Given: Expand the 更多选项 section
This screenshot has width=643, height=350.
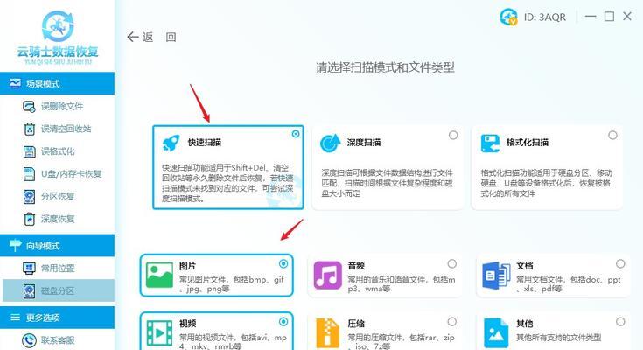Looking at the screenshot, I should click(58, 318).
